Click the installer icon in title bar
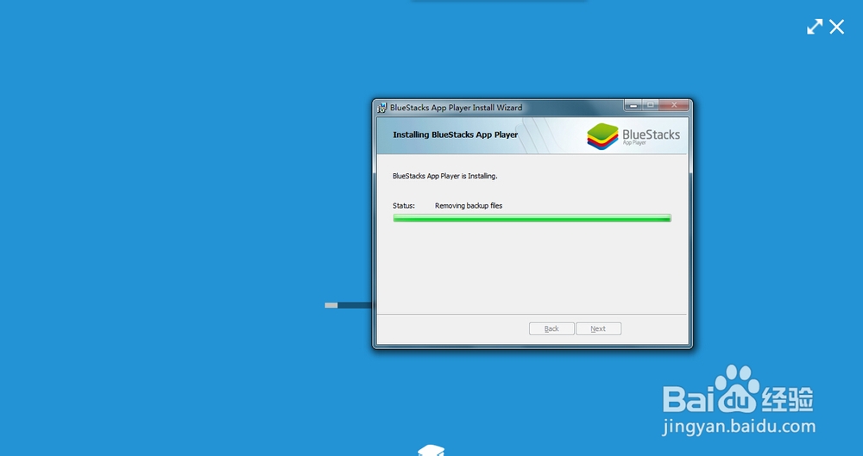 382,107
